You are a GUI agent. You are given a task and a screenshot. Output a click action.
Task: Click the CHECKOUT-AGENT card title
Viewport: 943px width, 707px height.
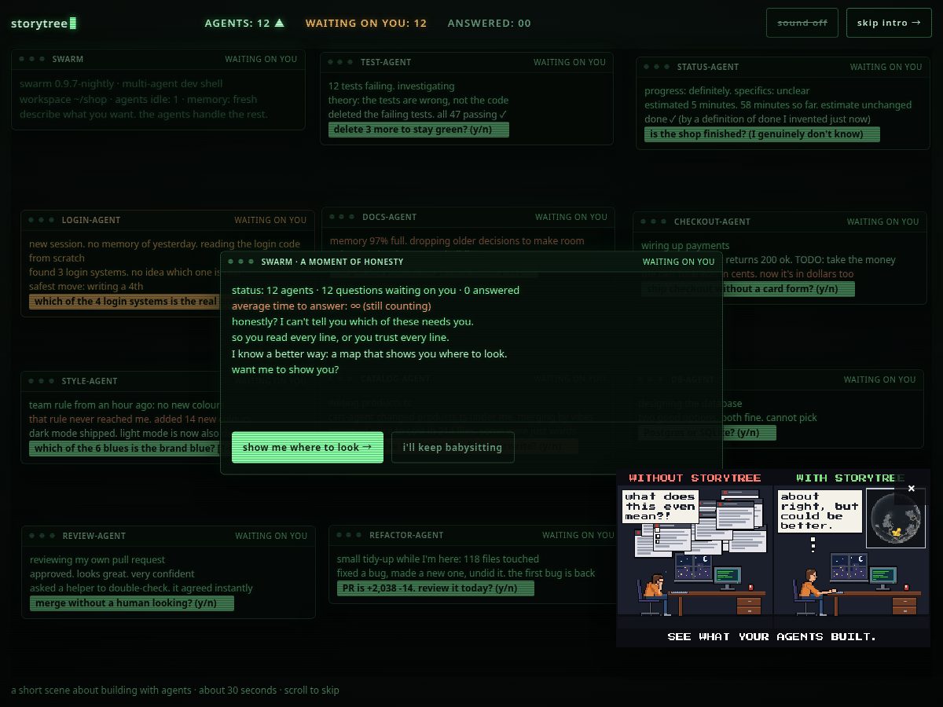[x=713, y=222]
